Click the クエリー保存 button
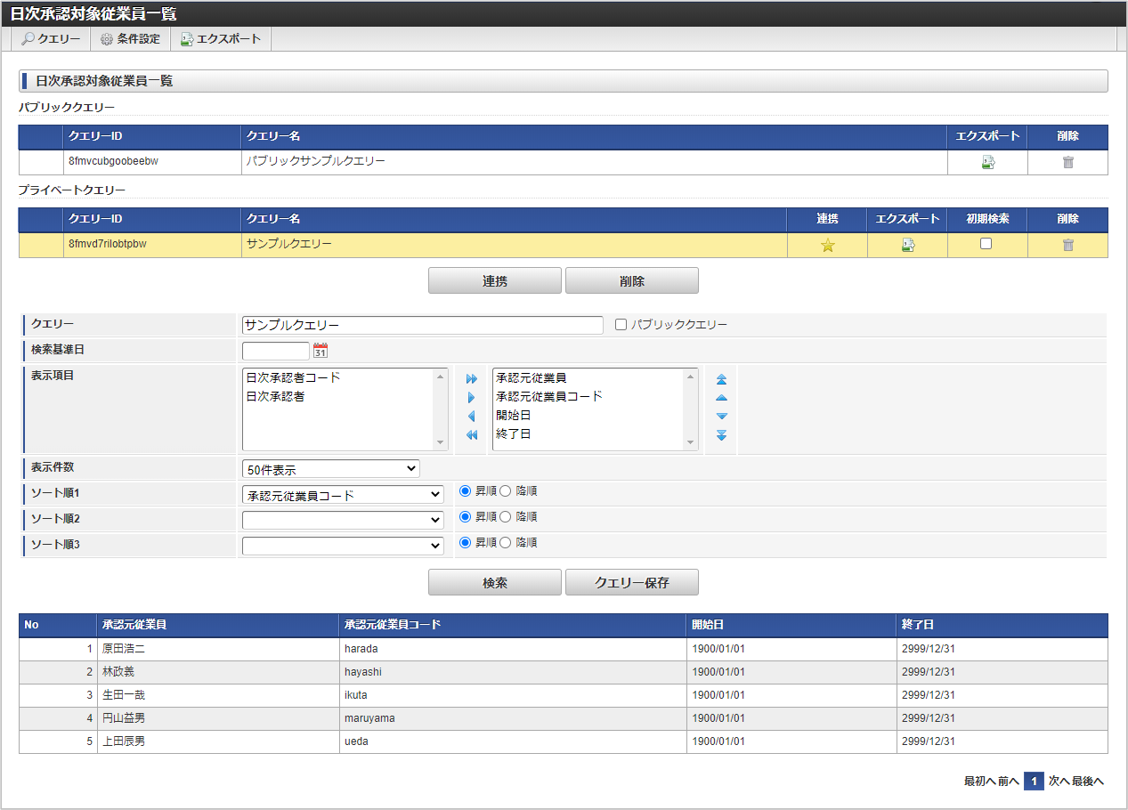 632,583
